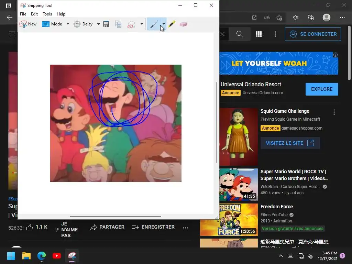Show hidden tray icons chevron

point(280,256)
